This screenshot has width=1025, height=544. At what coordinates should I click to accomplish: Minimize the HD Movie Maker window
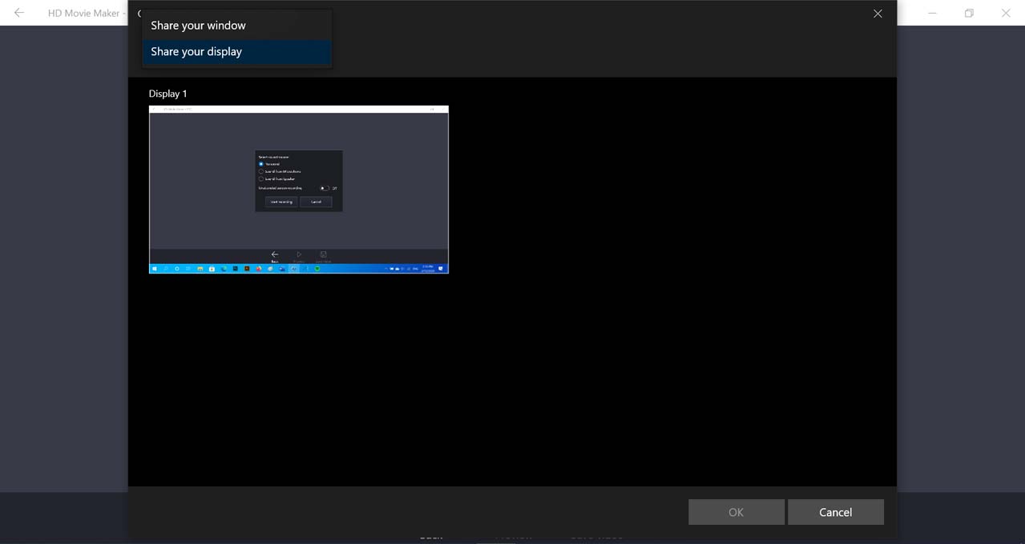coord(932,13)
